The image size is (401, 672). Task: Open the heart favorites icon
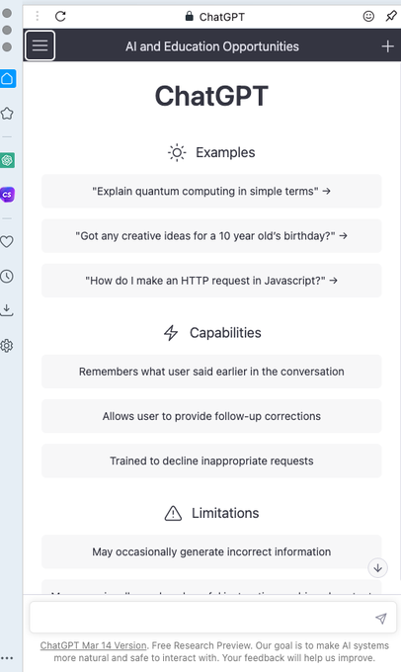tap(7, 242)
